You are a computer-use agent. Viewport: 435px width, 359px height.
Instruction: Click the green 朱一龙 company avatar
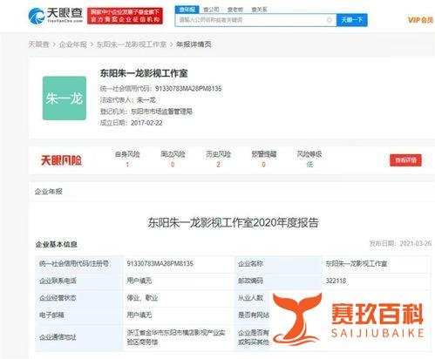pos(65,98)
